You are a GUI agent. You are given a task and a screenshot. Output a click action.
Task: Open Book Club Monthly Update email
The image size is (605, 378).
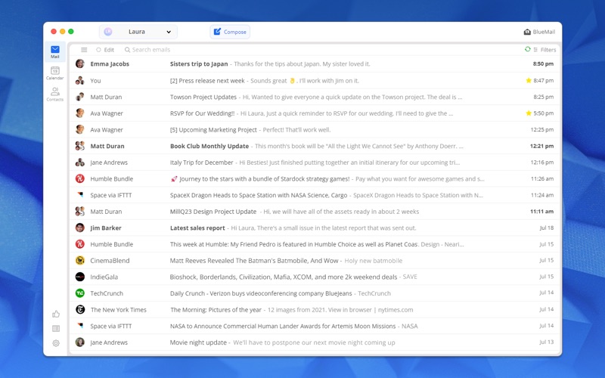point(315,146)
